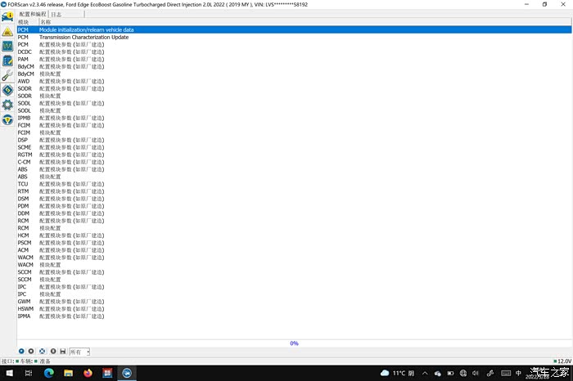This screenshot has height=381, width=573.
Task: Click the 名称 column header
Action: [x=45, y=22]
